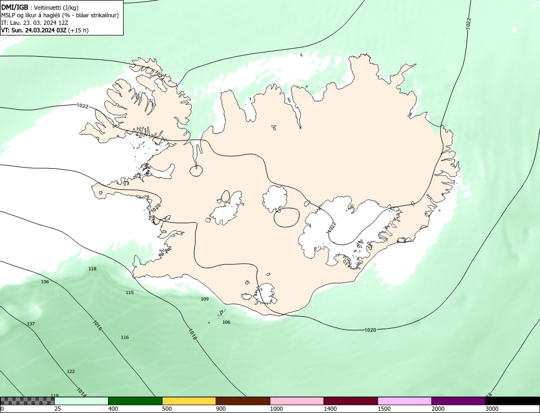
Task: Click the horizontal 1022 label west of the Westfjords
Action: tap(83, 106)
